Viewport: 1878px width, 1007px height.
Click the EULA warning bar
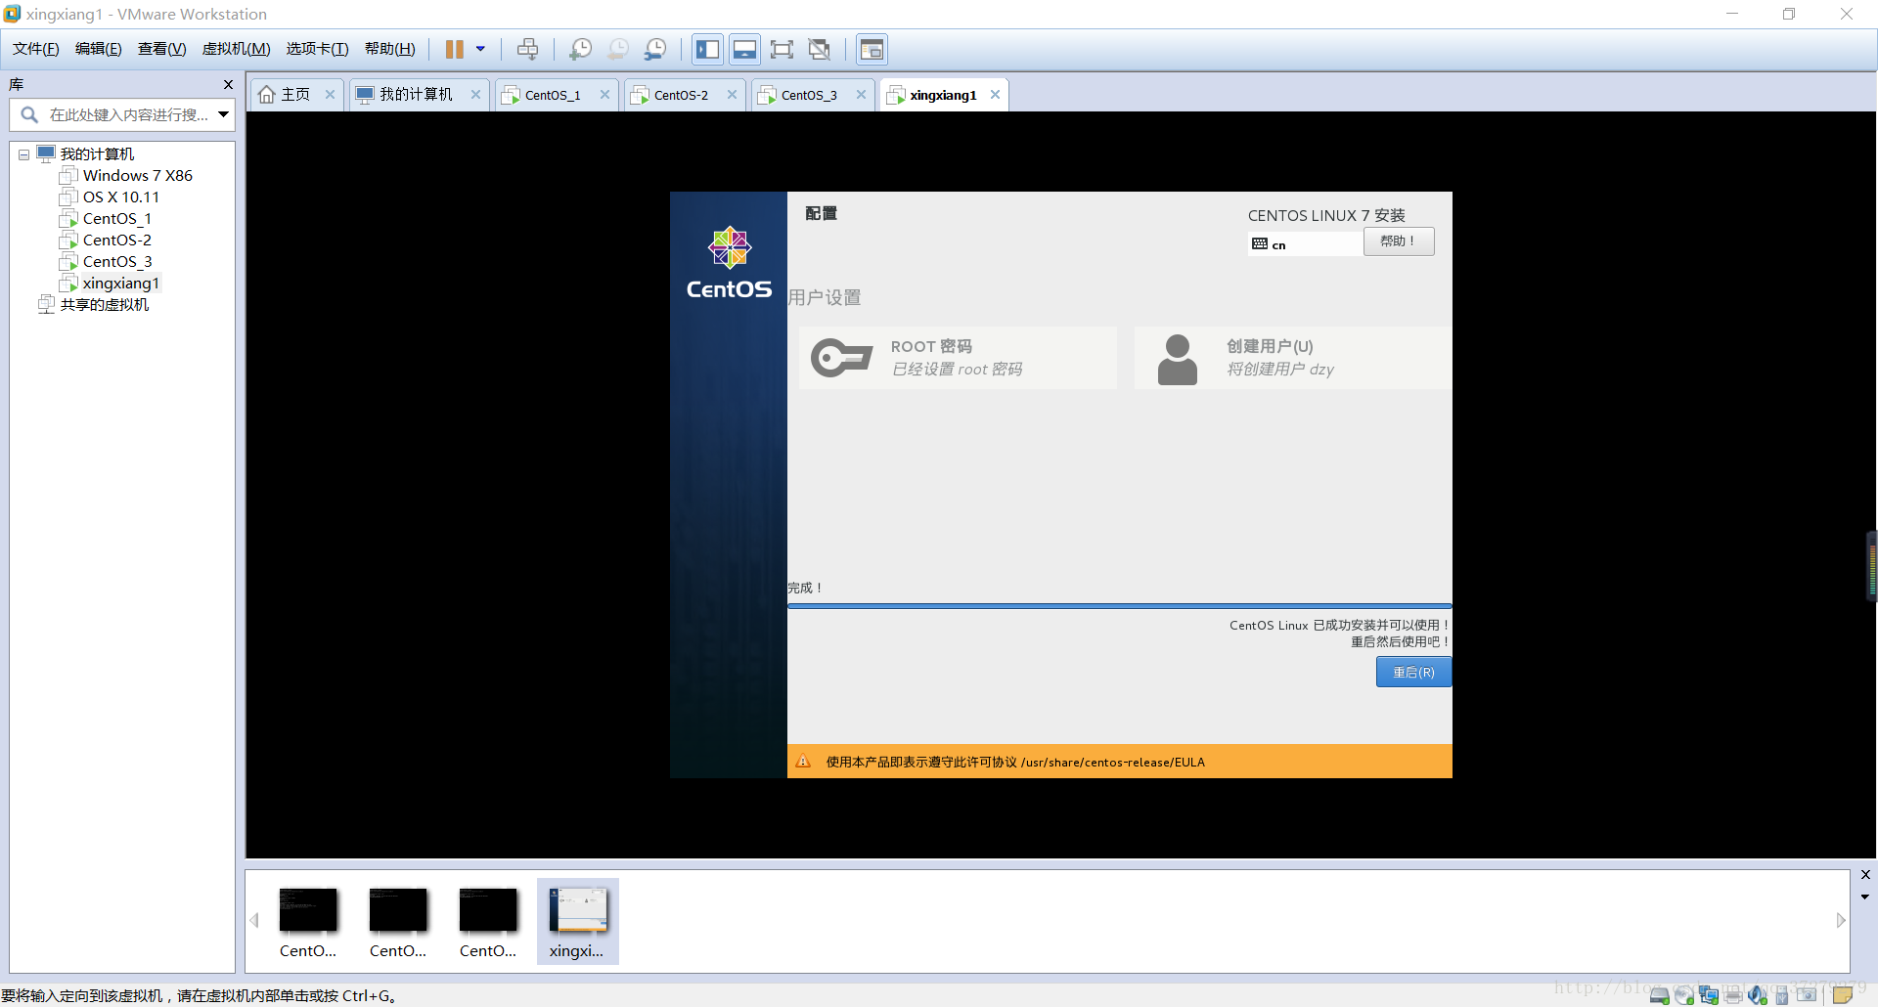point(1119,762)
